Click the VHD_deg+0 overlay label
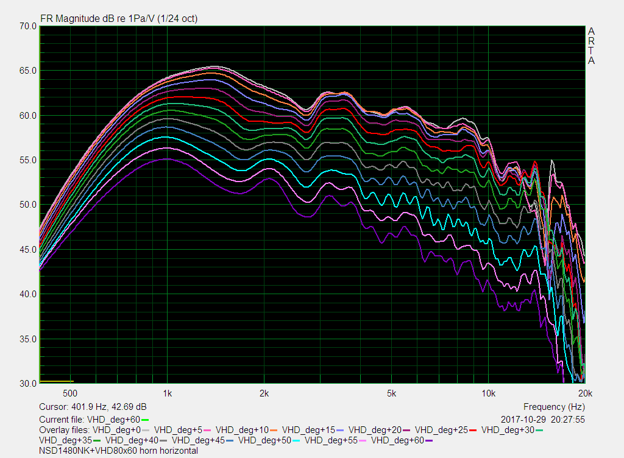The width and height of the screenshot is (624, 458). pos(116,430)
